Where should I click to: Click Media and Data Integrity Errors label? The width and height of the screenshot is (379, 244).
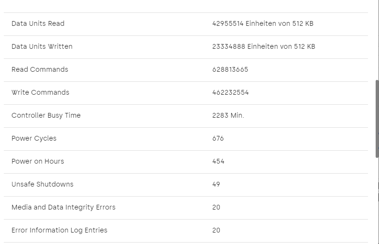tap(64, 207)
